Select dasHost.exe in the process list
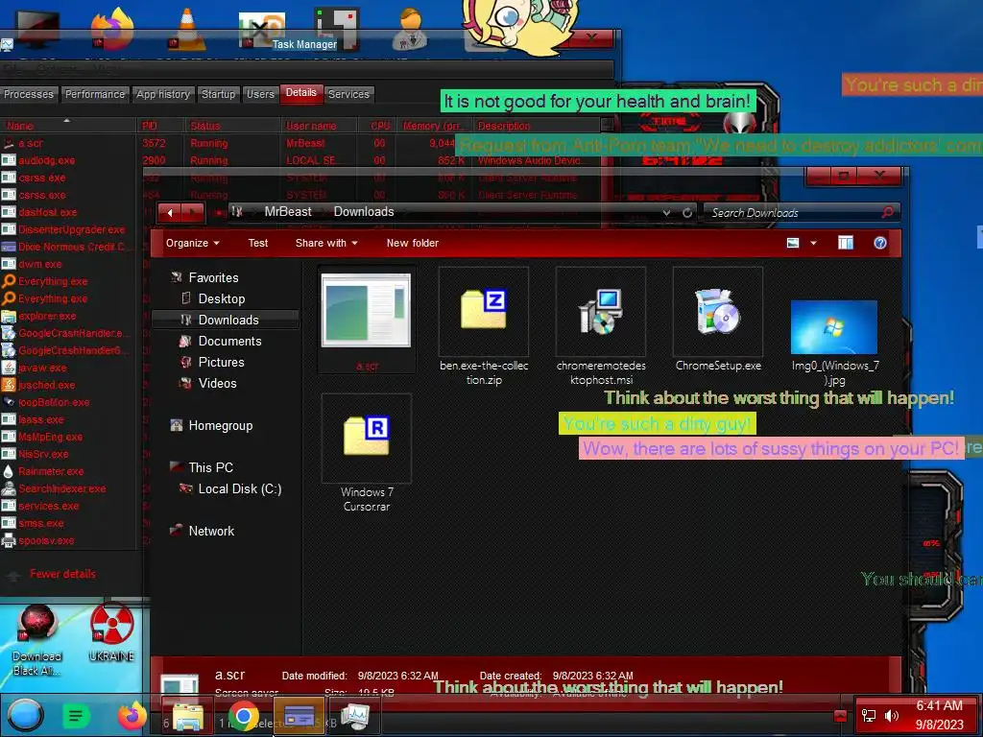This screenshot has width=983, height=737. [x=69, y=212]
